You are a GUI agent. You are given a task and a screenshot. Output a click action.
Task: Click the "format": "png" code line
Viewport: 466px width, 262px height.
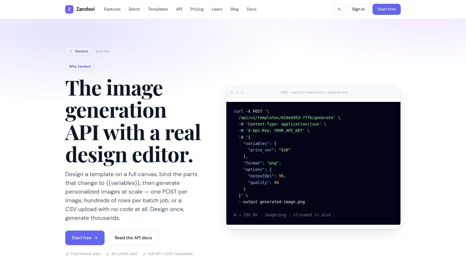click(262, 163)
